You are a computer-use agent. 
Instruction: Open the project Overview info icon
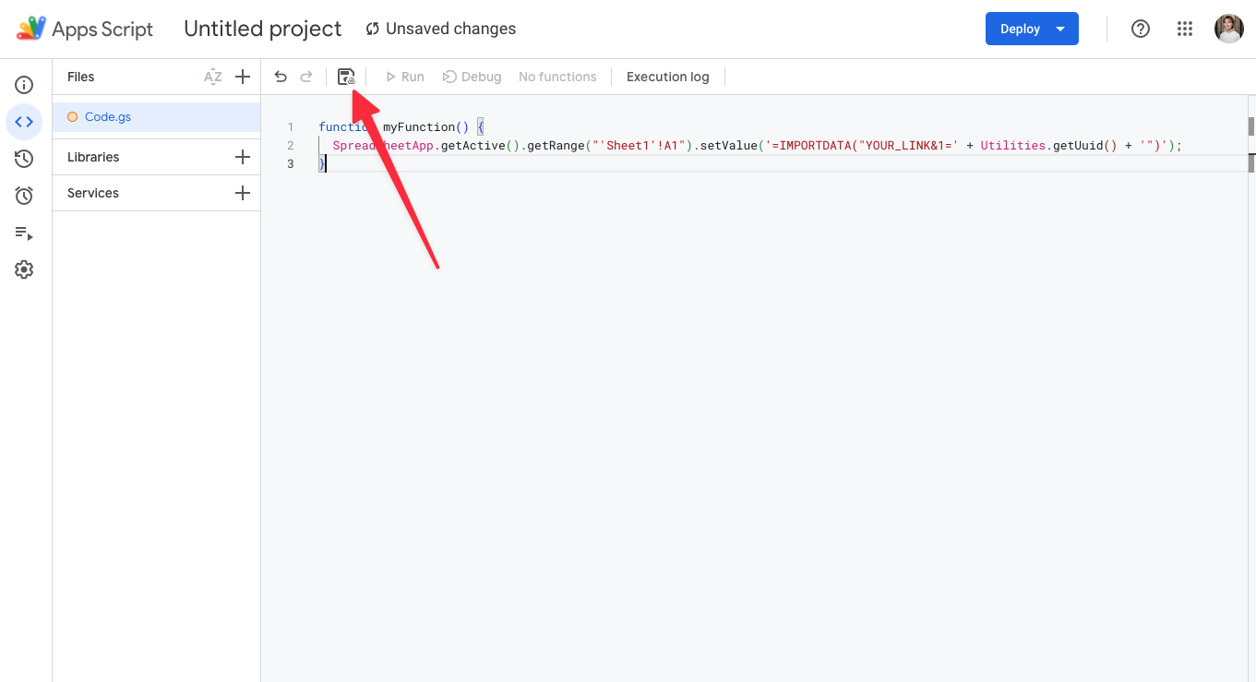[x=24, y=85]
